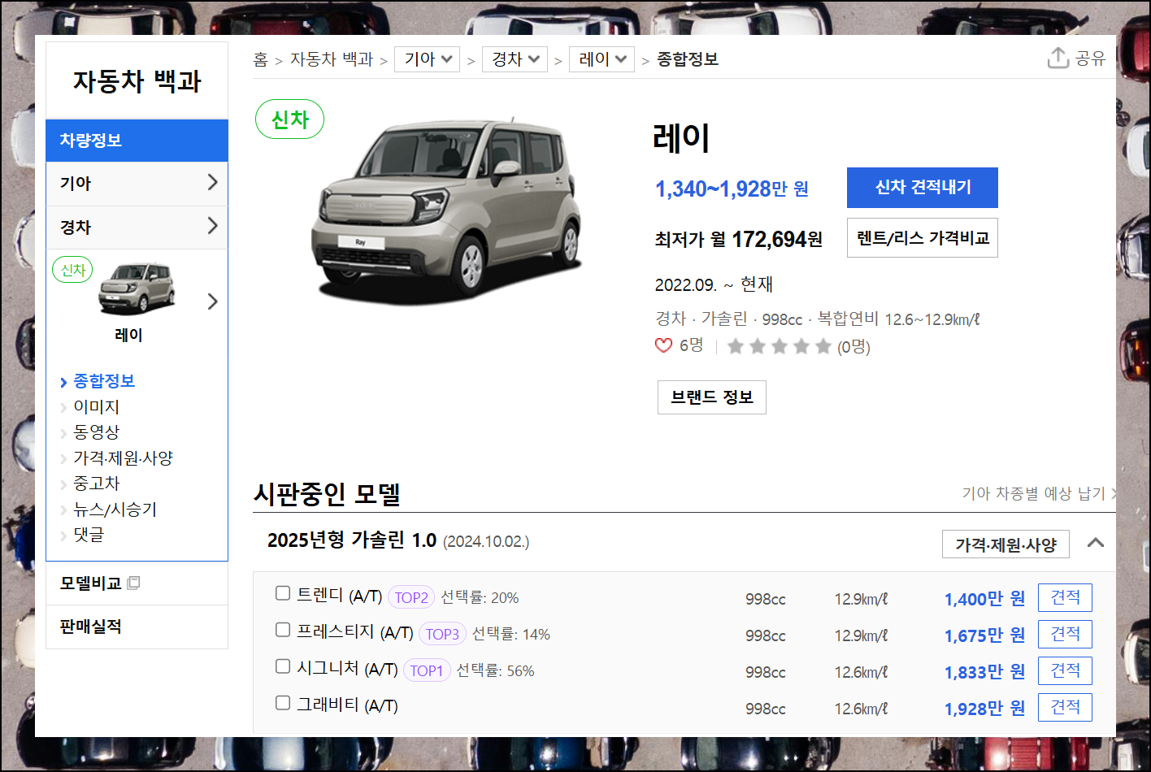Click the share (공유) upload icon
Image resolution: width=1151 pixels, height=772 pixels.
coord(1058,58)
